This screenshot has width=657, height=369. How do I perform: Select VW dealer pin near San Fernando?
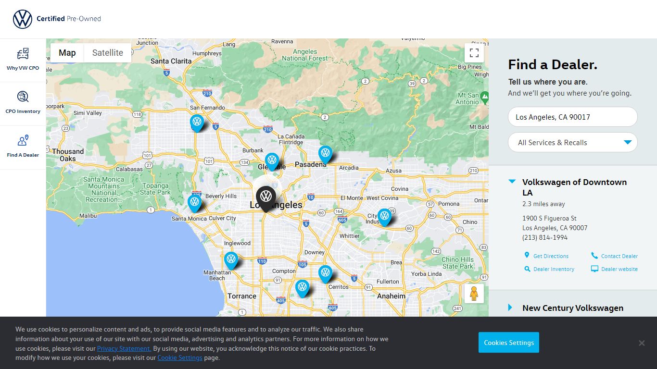(196, 123)
